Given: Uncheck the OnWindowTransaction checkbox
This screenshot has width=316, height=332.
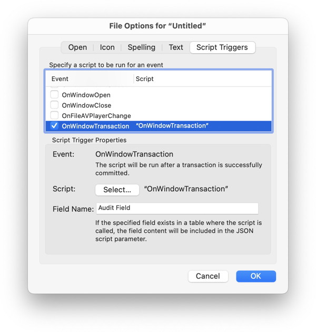Looking at the screenshot, I should (54, 126).
